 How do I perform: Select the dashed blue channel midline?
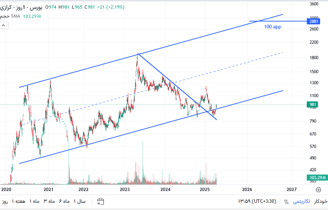152,89
